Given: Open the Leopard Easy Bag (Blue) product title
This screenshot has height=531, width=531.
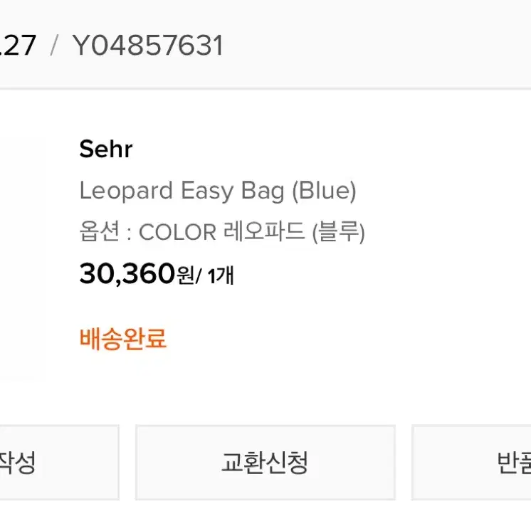Looking at the screenshot, I should [x=218, y=191].
